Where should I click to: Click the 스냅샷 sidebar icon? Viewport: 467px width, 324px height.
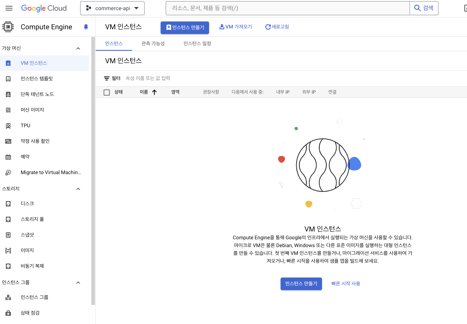click(8, 235)
